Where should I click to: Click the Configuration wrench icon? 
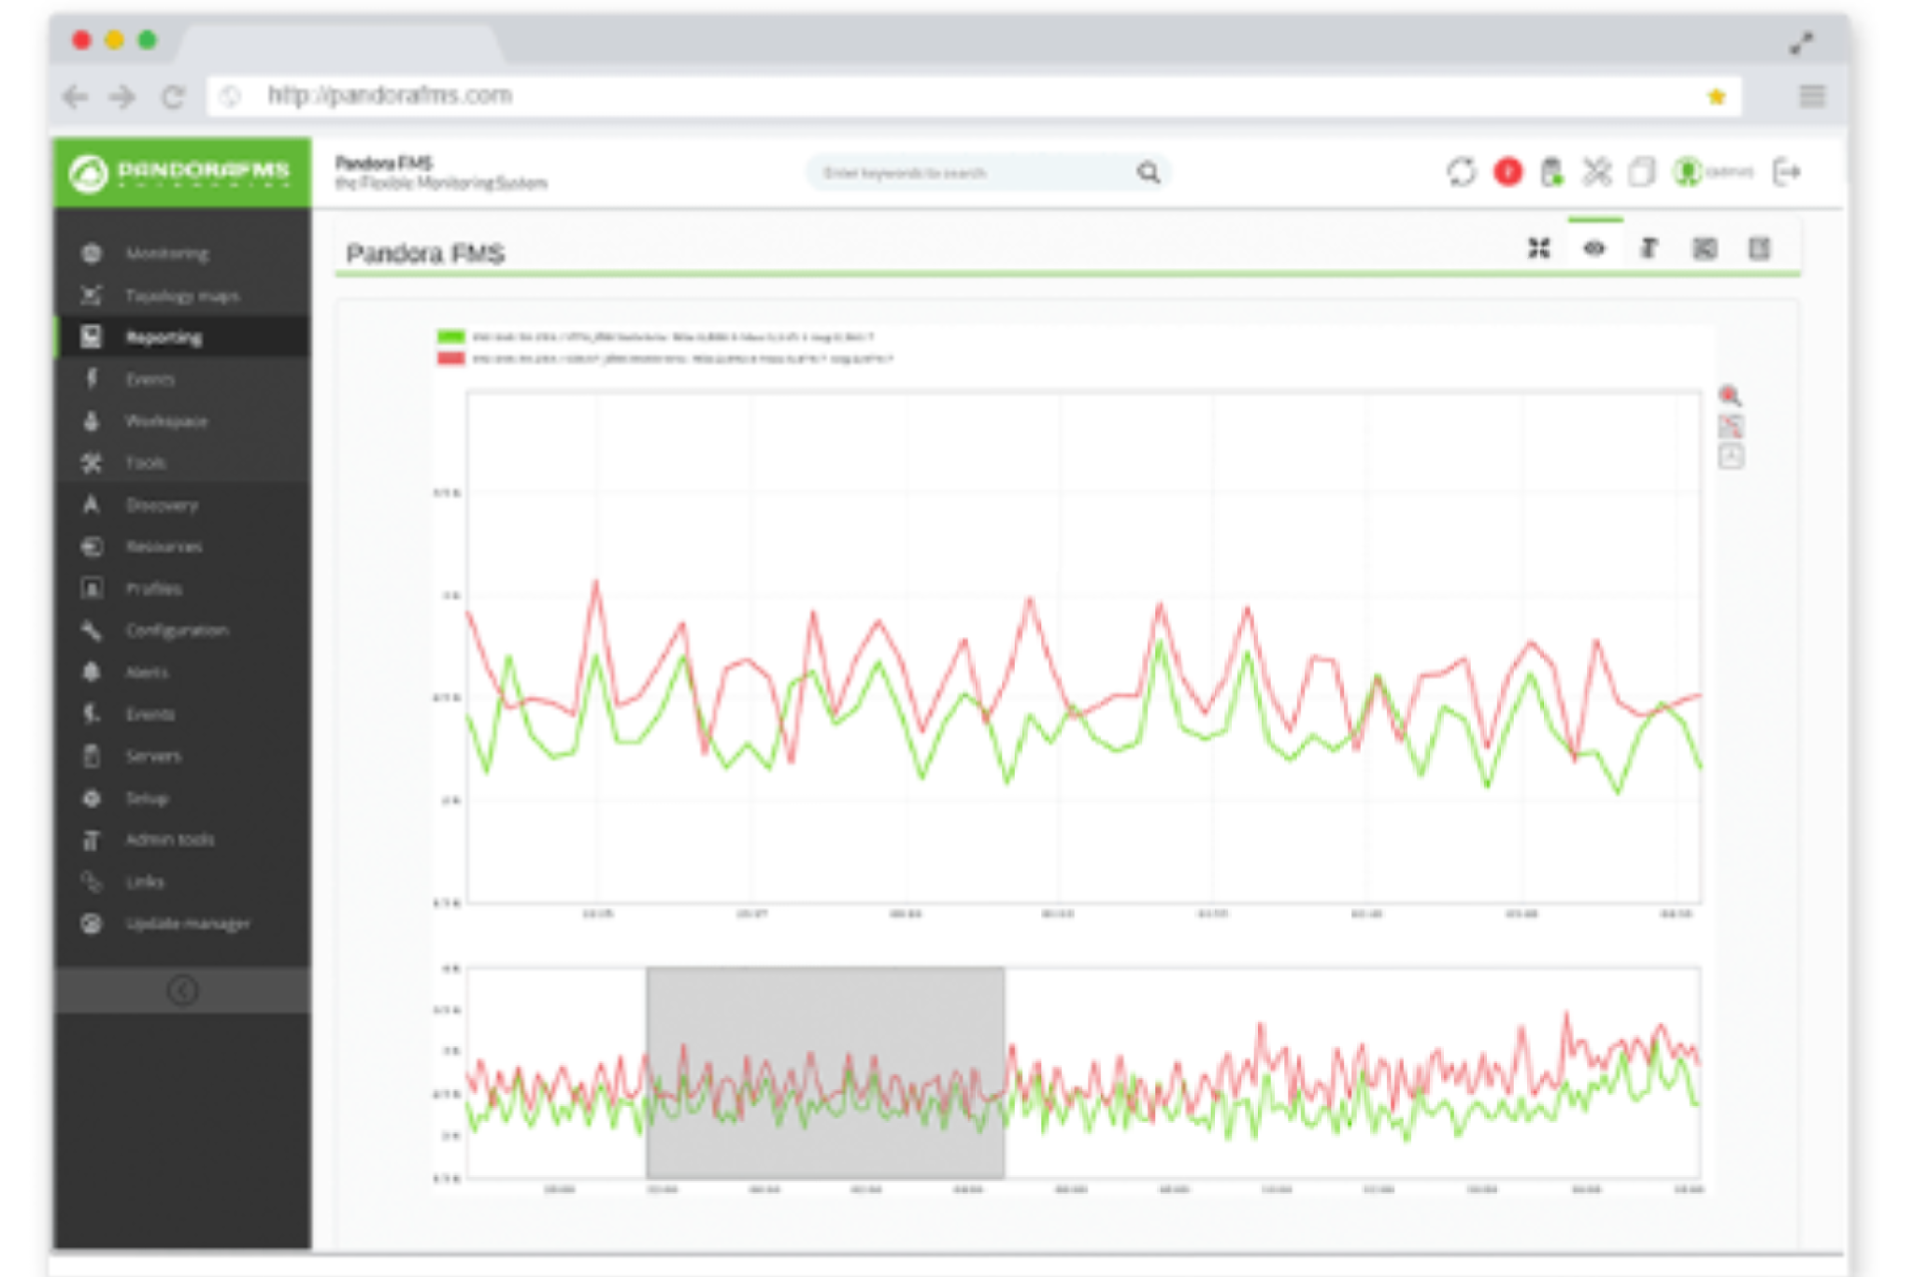pos(91,631)
